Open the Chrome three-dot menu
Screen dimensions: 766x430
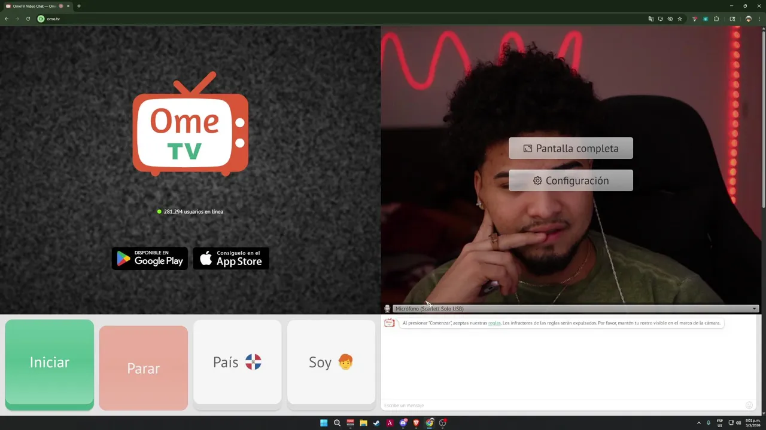click(x=759, y=19)
